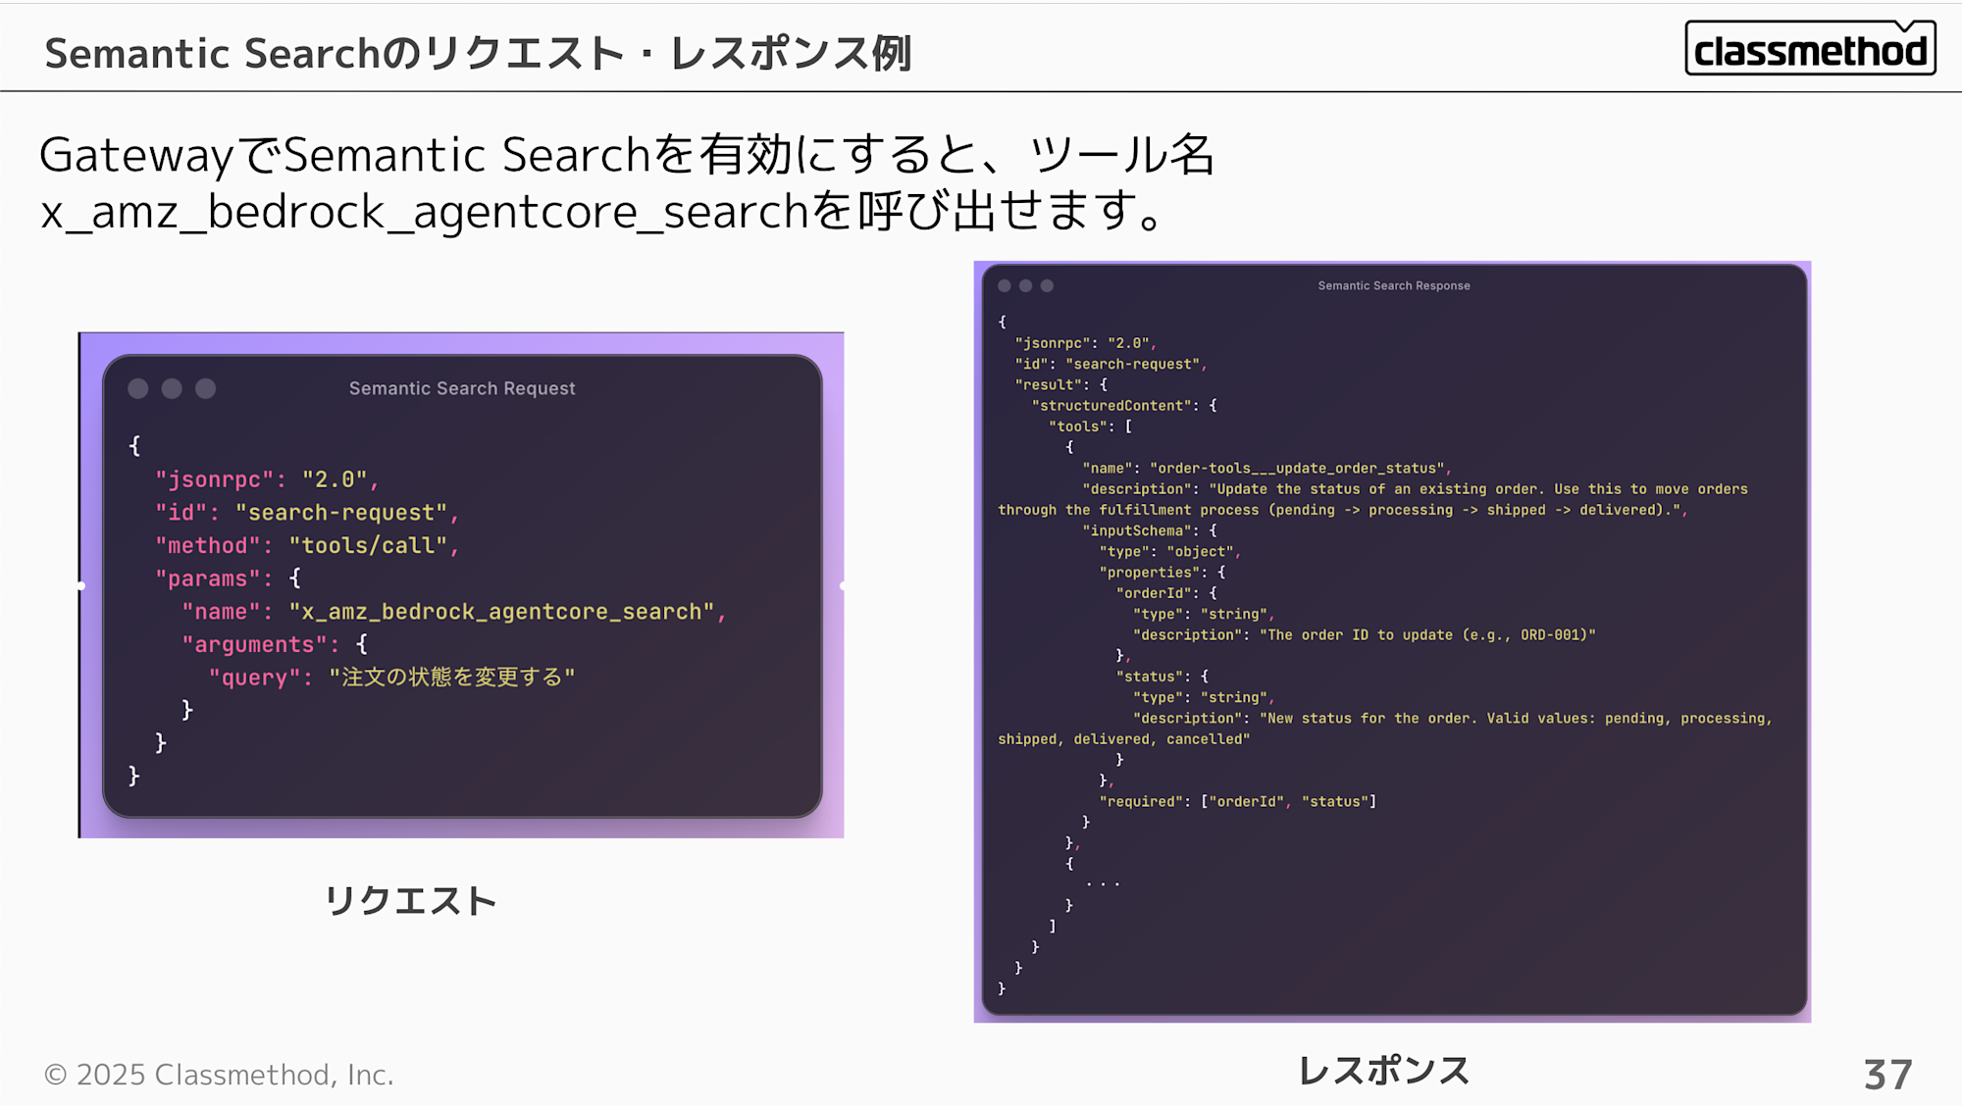The height and width of the screenshot is (1106, 1962).
Task: Click the レスポンス caption under right image
Action: pos(1384,1071)
